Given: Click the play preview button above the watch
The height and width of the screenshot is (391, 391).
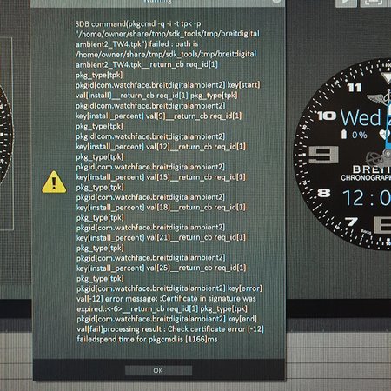Looking at the screenshot, I should tap(346, 3).
